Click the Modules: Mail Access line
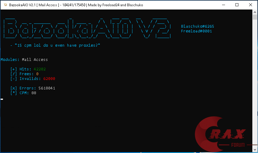The width and height of the screenshot is (258, 153). tap(24, 60)
